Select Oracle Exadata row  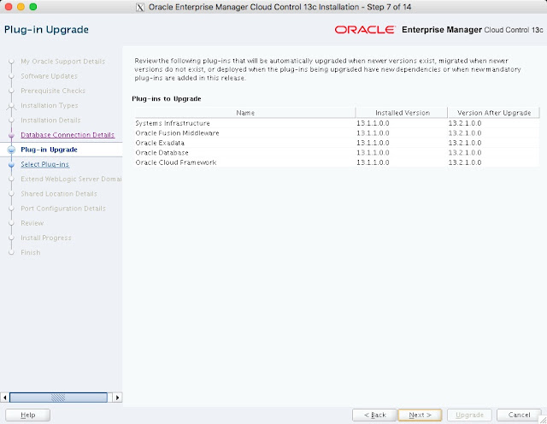click(337, 143)
